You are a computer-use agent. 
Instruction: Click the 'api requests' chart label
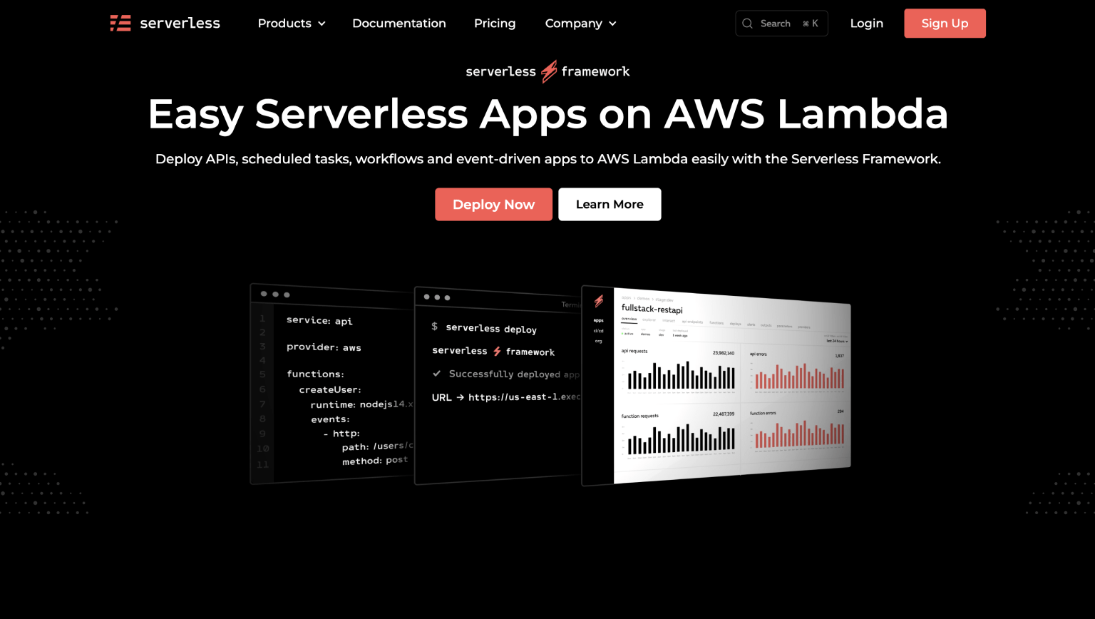pos(634,351)
